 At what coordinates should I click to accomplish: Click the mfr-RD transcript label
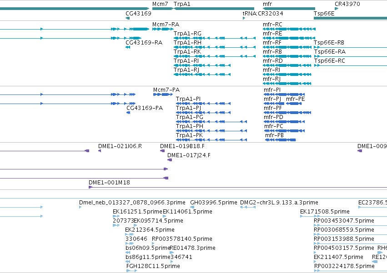273,61
